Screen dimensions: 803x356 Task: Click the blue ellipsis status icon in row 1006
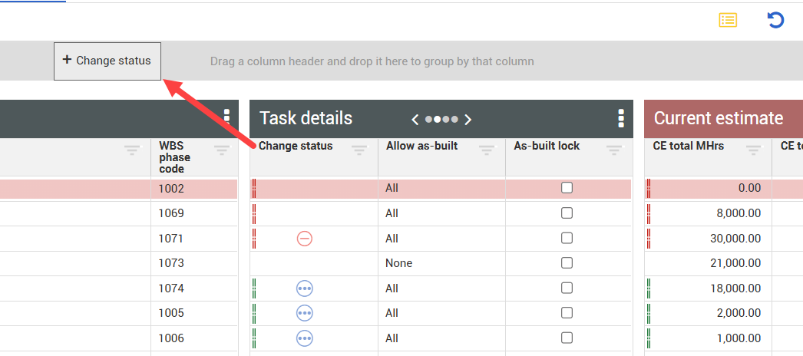click(305, 338)
